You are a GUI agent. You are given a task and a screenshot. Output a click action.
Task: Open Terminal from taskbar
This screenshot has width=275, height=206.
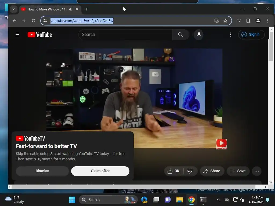[203, 200]
